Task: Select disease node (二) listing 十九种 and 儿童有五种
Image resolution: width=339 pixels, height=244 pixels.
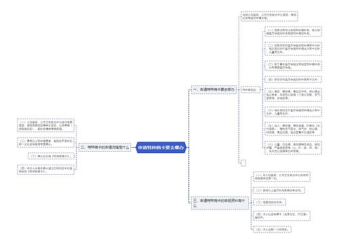Action: click(x=293, y=49)
